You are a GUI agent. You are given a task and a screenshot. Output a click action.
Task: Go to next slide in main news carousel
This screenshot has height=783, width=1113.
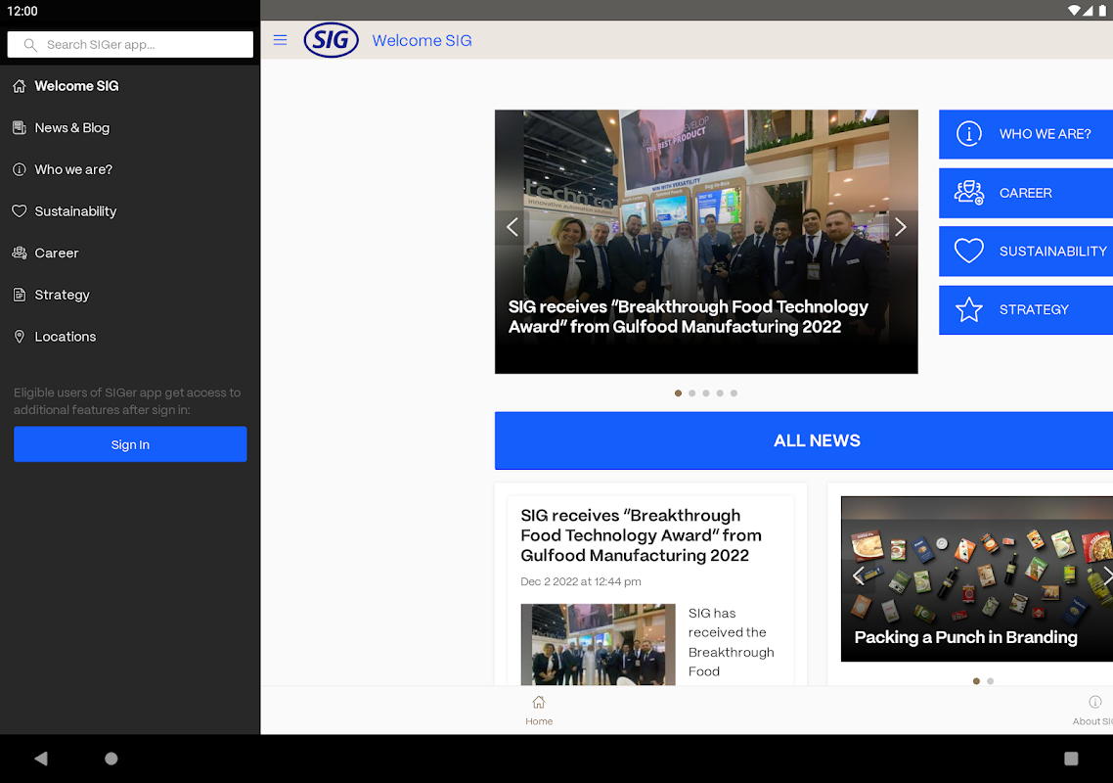pos(901,227)
